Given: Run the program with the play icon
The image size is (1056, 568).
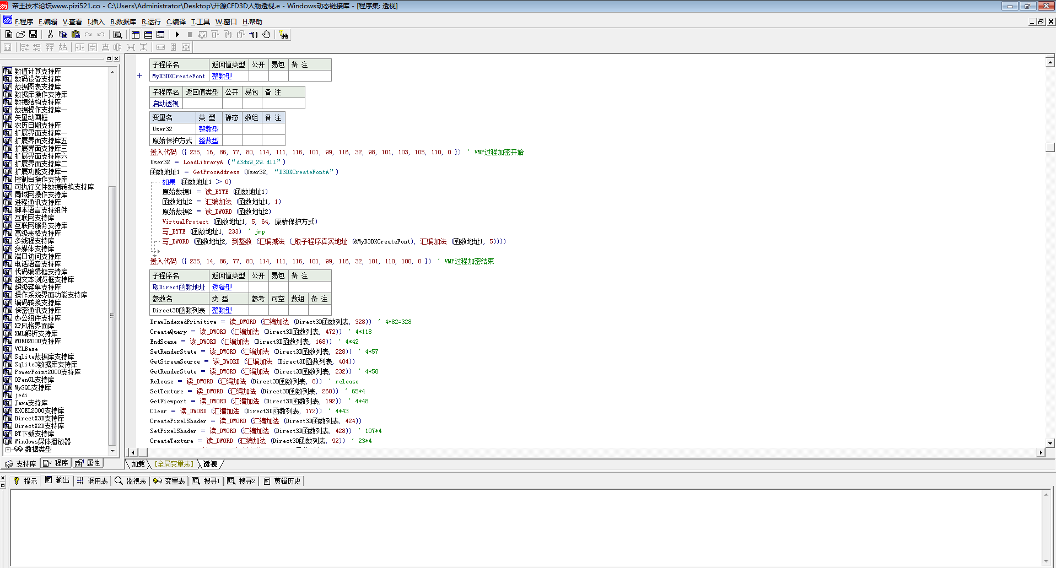Looking at the screenshot, I should click(x=177, y=34).
